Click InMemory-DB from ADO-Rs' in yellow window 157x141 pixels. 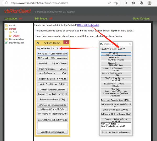click(x=52, y=109)
